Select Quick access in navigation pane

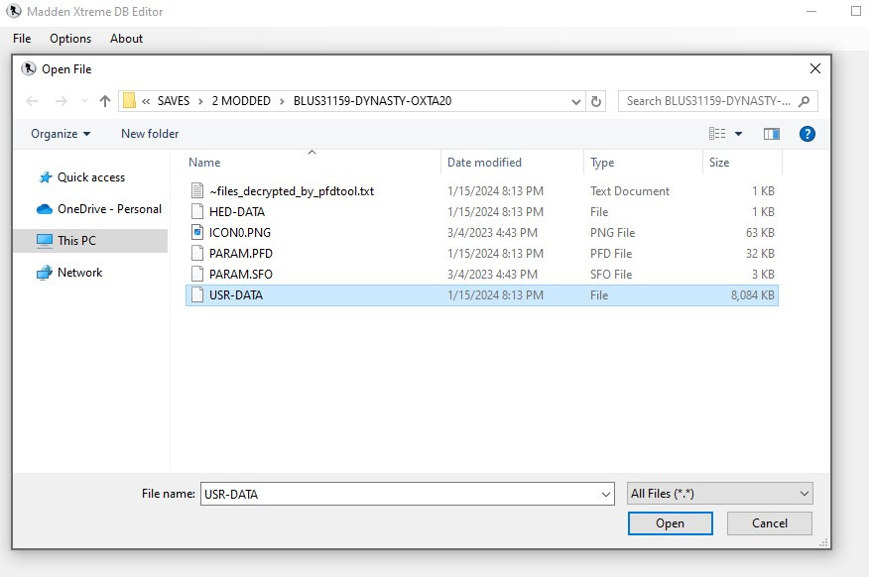91,177
